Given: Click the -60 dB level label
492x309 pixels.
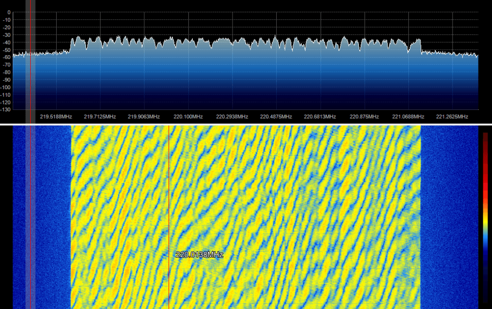Looking at the screenshot, I should [x=7, y=58].
